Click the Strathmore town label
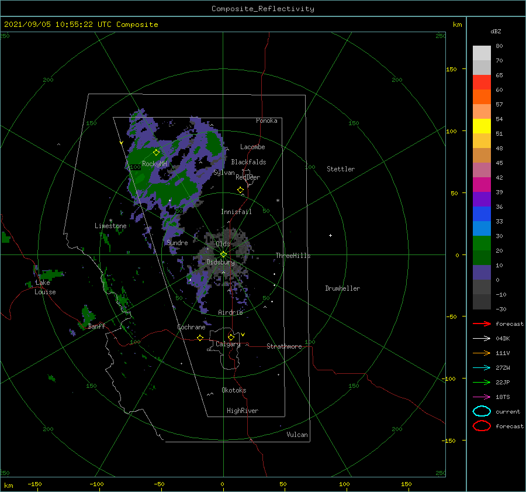The image size is (526, 492). coord(284,346)
